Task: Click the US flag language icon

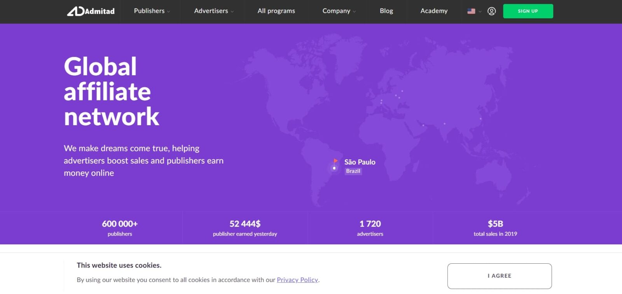Action: click(471, 11)
